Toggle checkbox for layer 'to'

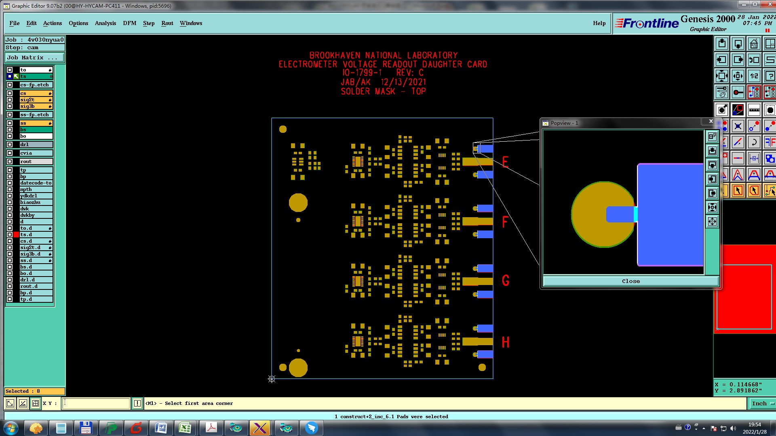click(10, 70)
